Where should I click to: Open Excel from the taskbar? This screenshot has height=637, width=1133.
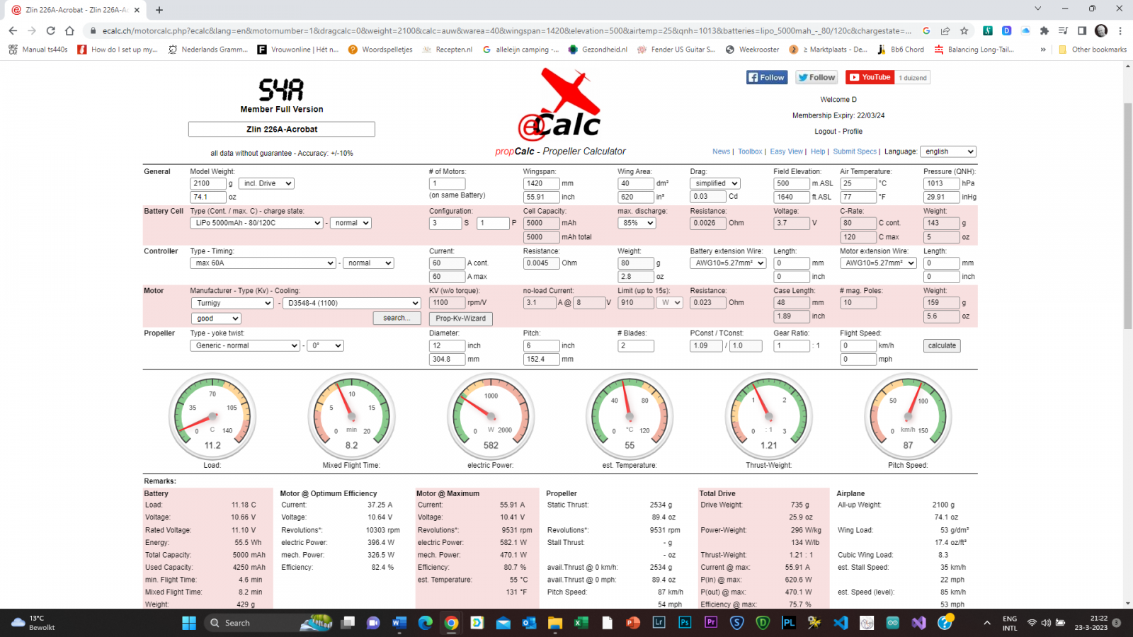(581, 623)
